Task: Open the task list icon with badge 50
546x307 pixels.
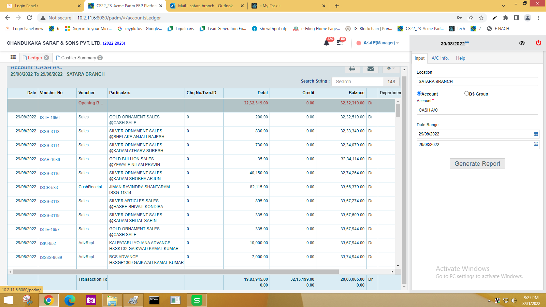Action: (340, 43)
